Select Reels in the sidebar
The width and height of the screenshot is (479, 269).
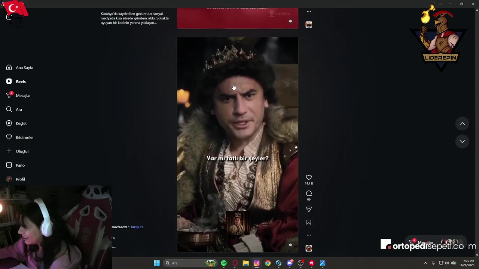click(x=16, y=81)
